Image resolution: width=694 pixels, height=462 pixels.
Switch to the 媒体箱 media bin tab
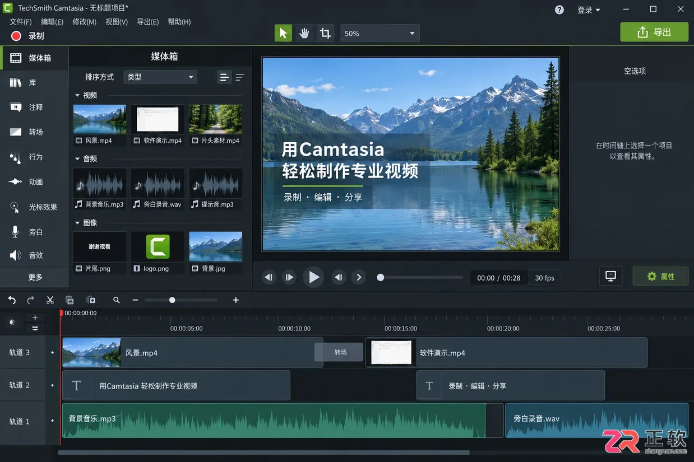click(x=34, y=58)
